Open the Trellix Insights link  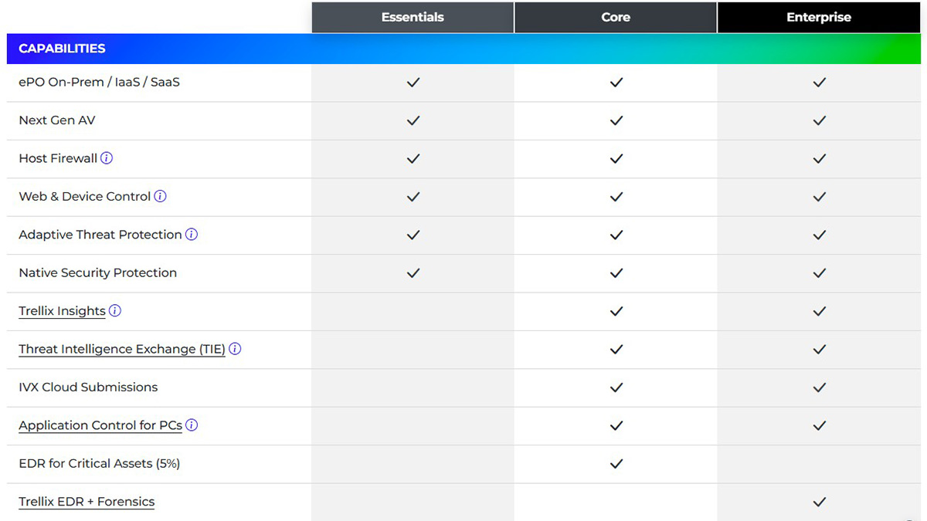[x=62, y=311]
